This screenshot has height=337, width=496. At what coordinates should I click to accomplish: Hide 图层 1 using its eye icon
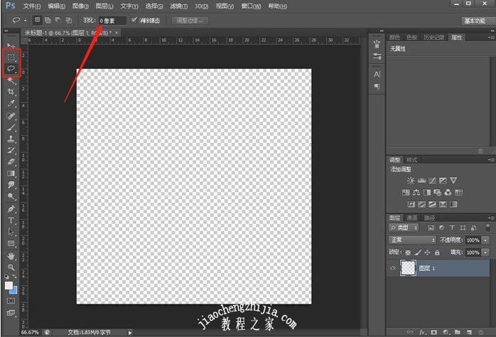coord(393,267)
